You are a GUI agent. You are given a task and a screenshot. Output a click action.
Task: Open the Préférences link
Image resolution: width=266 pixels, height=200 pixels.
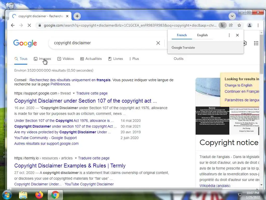tap(60, 84)
